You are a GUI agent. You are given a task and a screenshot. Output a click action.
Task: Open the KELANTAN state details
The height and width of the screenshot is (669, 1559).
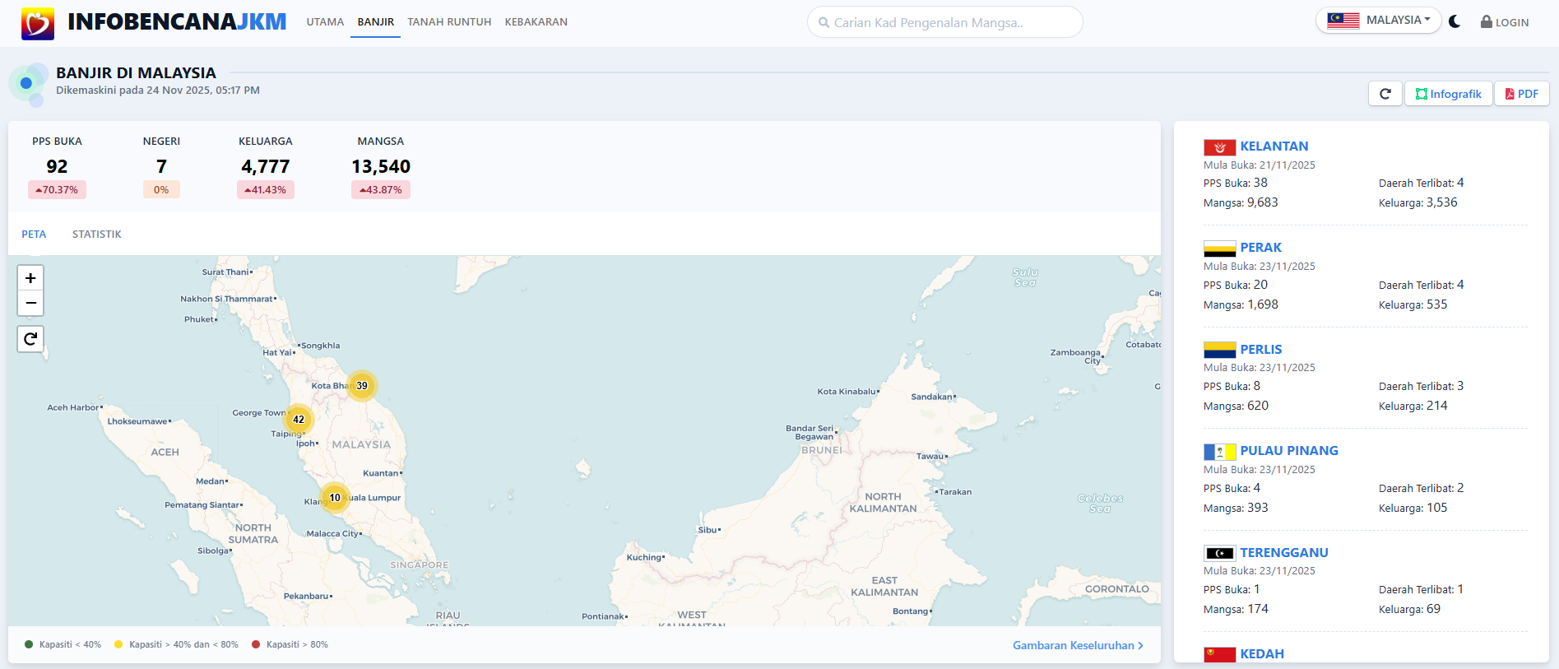(x=1274, y=146)
